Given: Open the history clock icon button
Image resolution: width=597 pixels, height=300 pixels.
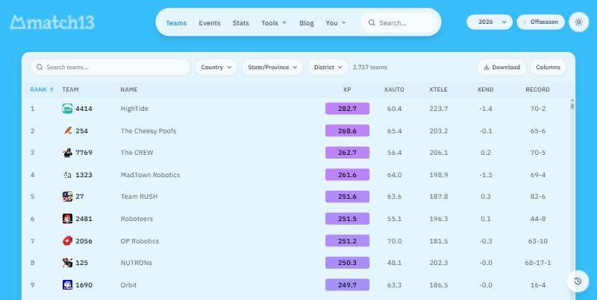Looking at the screenshot, I should pyautogui.click(x=578, y=281).
